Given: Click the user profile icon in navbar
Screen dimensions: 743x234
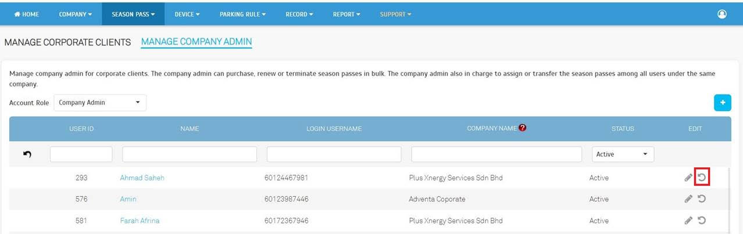Looking at the screenshot, I should [722, 14].
